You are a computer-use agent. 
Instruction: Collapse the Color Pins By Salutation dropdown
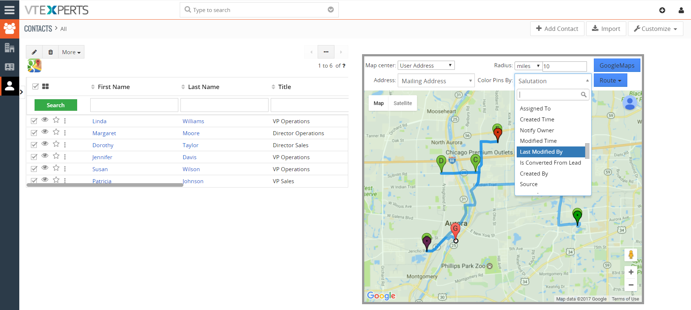click(x=553, y=81)
